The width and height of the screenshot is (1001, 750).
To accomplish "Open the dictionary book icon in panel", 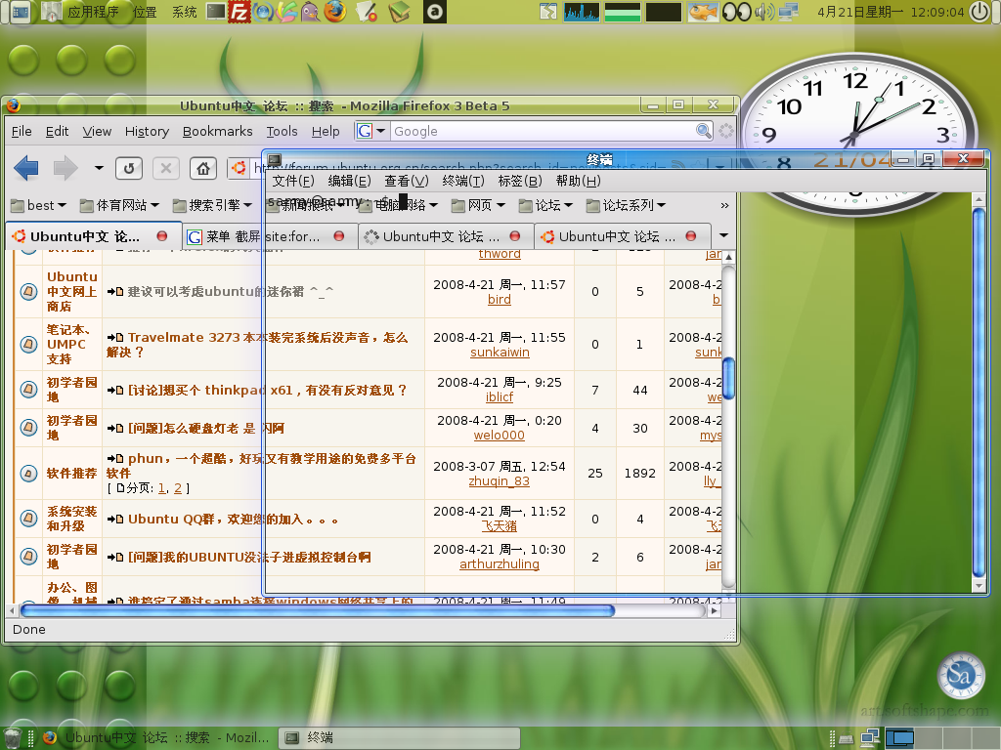I will 400,12.
